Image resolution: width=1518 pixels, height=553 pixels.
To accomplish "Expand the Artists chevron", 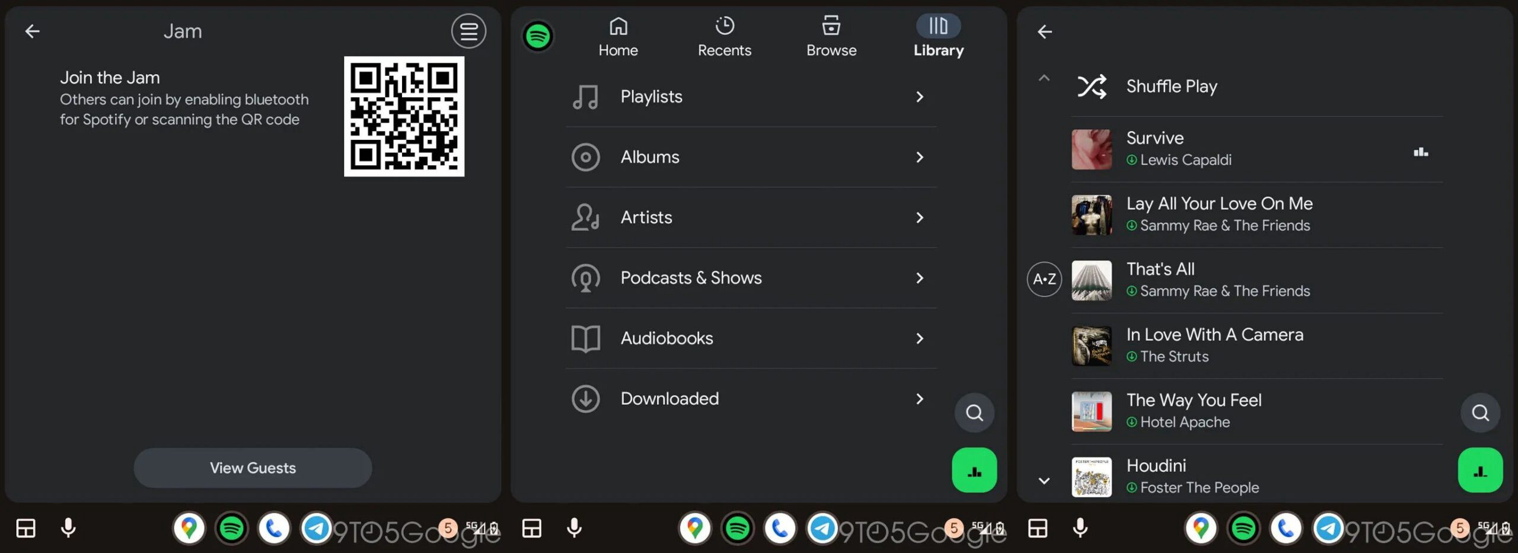I will pos(920,218).
